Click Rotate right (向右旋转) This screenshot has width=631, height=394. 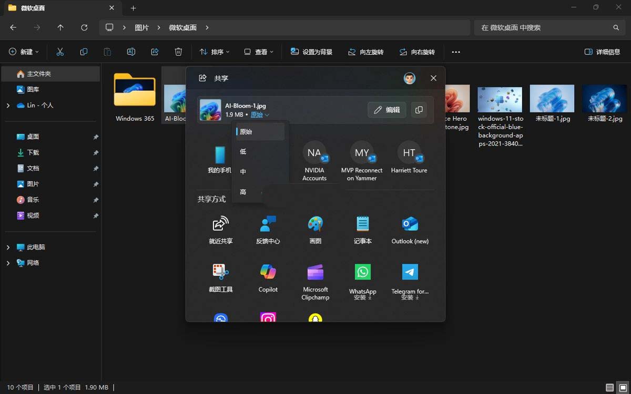pos(417,52)
